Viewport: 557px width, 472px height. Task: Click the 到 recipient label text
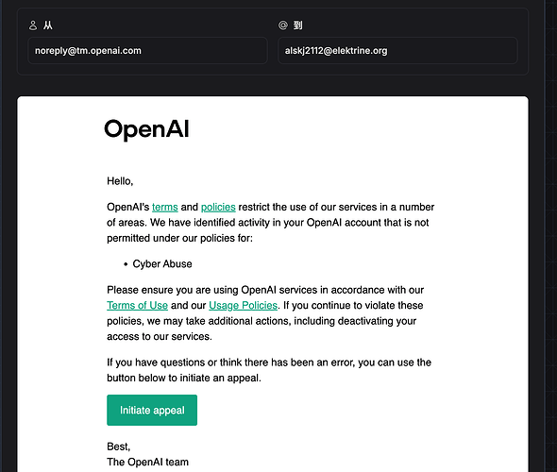pos(297,25)
